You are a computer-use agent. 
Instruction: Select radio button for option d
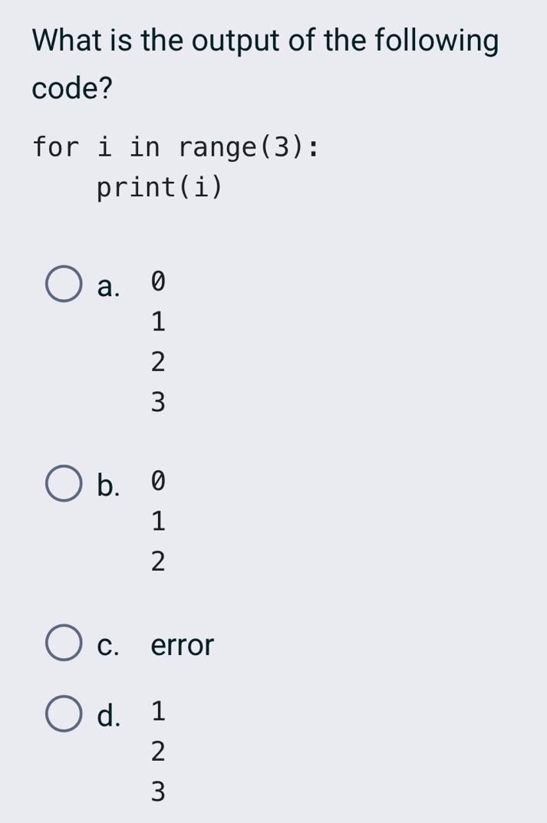pos(63,713)
